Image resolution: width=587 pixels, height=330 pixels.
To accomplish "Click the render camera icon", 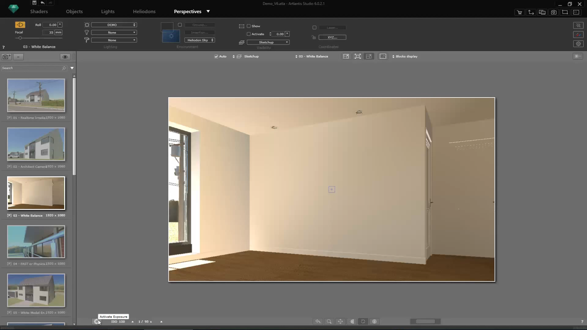I will 554,13.
